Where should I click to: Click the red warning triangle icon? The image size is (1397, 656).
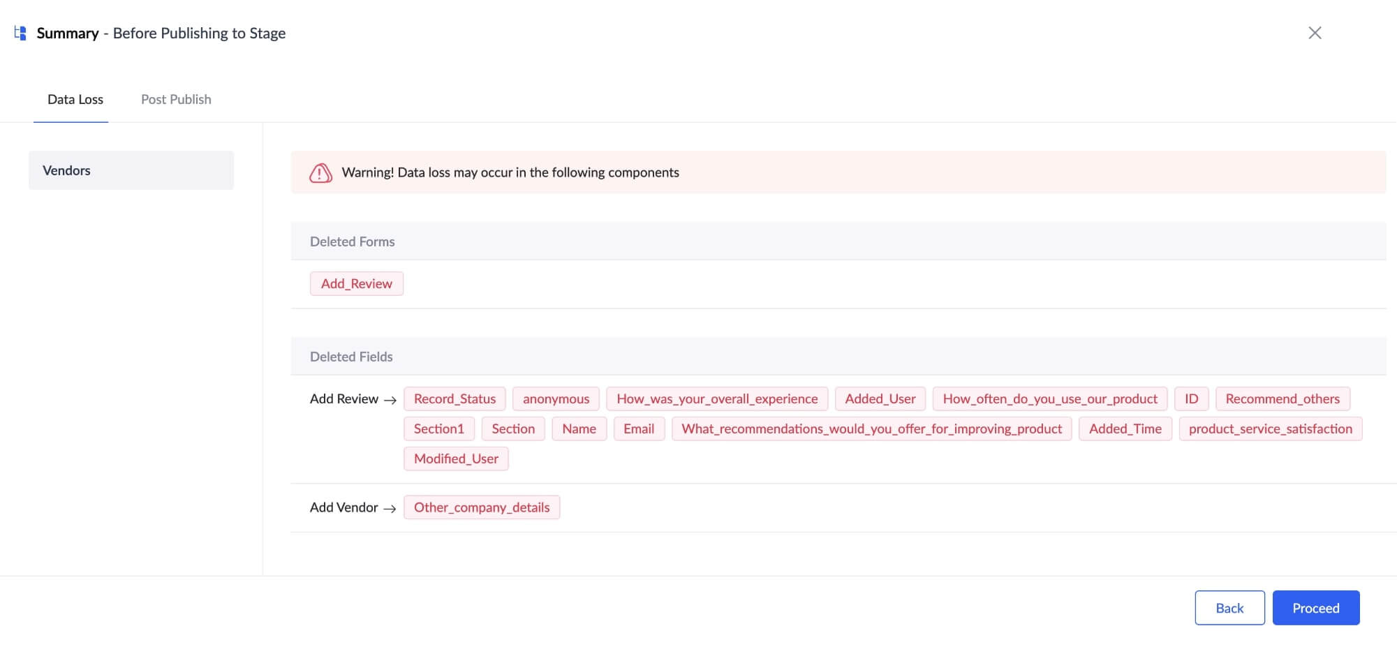pos(320,173)
